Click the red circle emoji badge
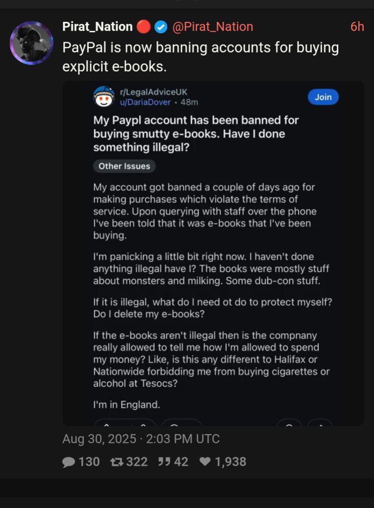Viewport: 374px width, 508px height. click(143, 27)
